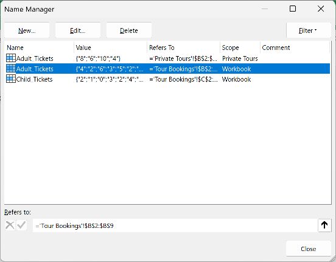Confirm the Refers to edit with checkmark icon
Screen dimensions: 336x262
tap(21, 225)
